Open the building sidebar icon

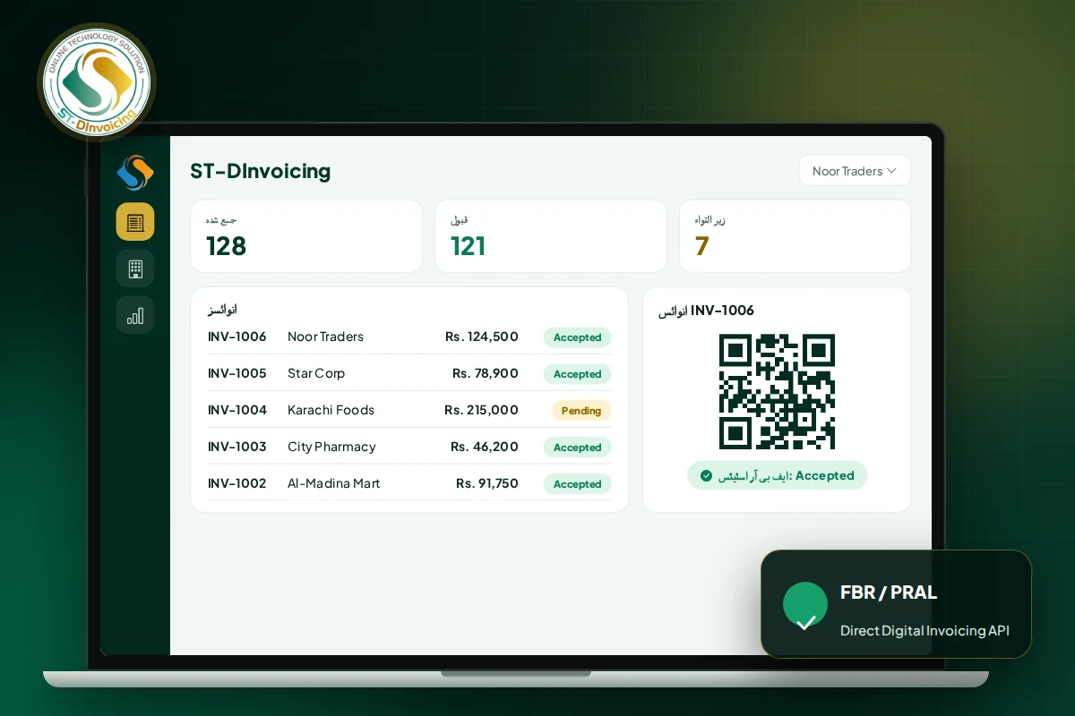point(135,268)
